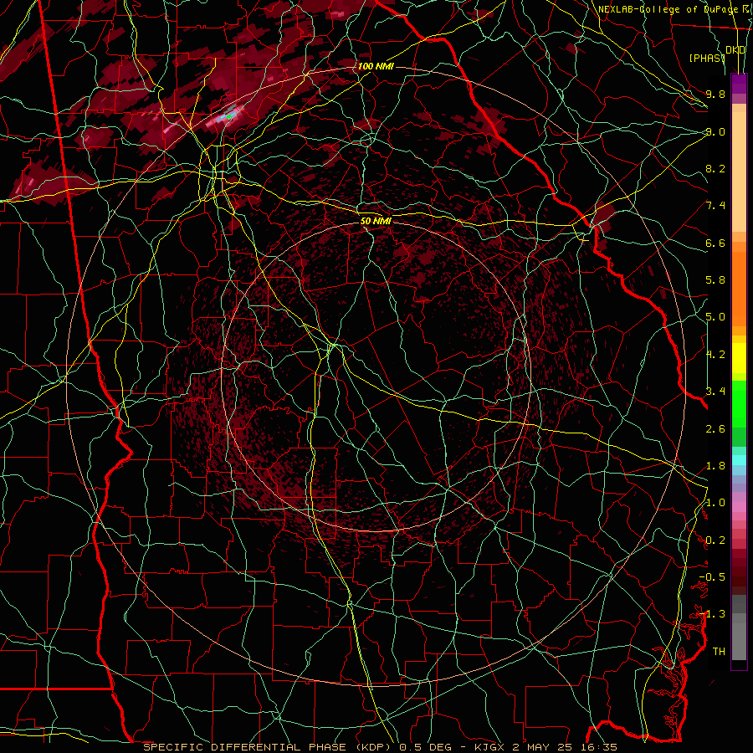Click the cyan segment of the color bar
The image size is (753, 753).
pyautogui.click(x=739, y=459)
